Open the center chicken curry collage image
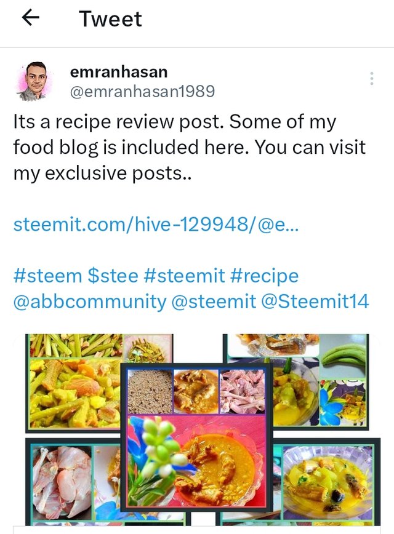Image resolution: width=394 pixels, height=534 pixels. (197, 437)
